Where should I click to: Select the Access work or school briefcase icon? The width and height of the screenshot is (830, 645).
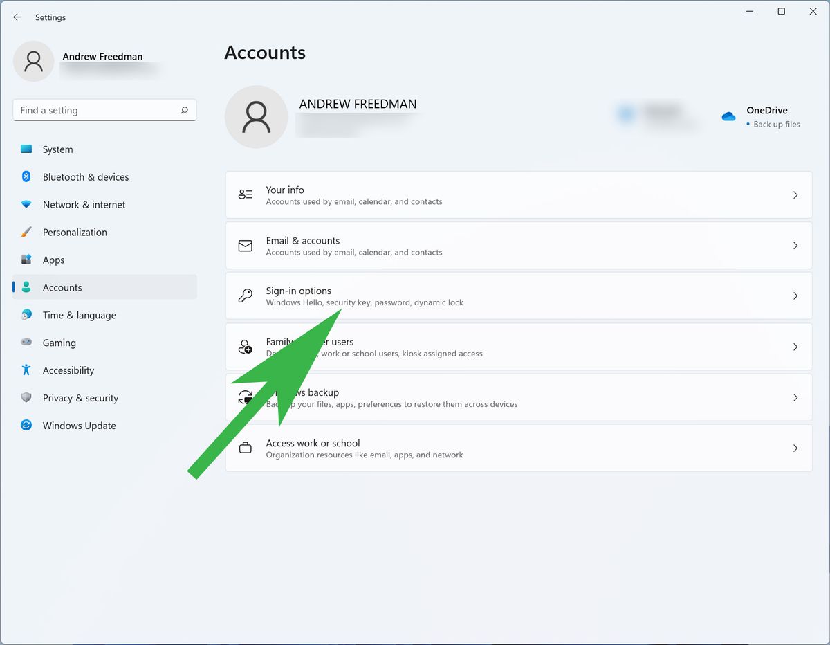(246, 448)
